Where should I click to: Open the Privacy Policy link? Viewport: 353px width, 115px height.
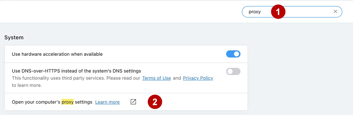coord(198,78)
